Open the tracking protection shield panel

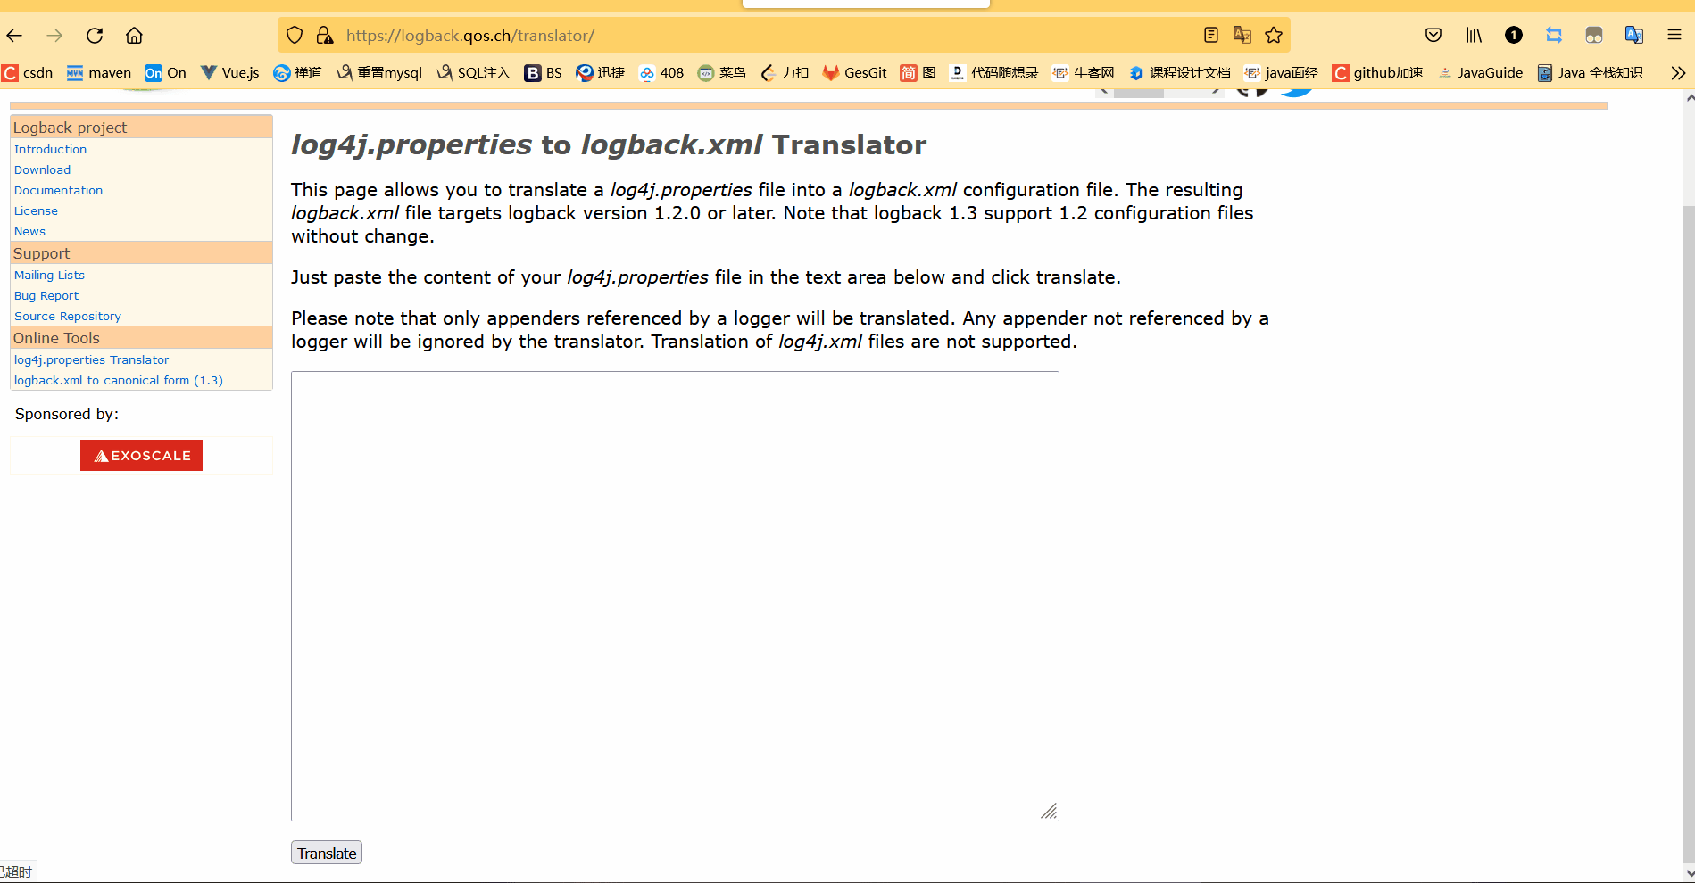pyautogui.click(x=294, y=35)
